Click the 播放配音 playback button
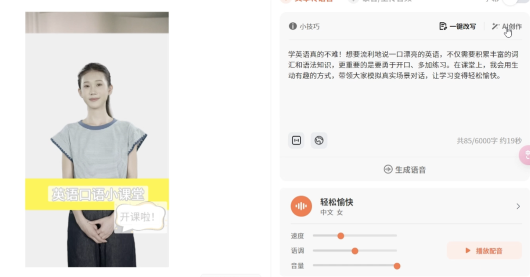The image size is (530, 277). pyautogui.click(x=484, y=250)
